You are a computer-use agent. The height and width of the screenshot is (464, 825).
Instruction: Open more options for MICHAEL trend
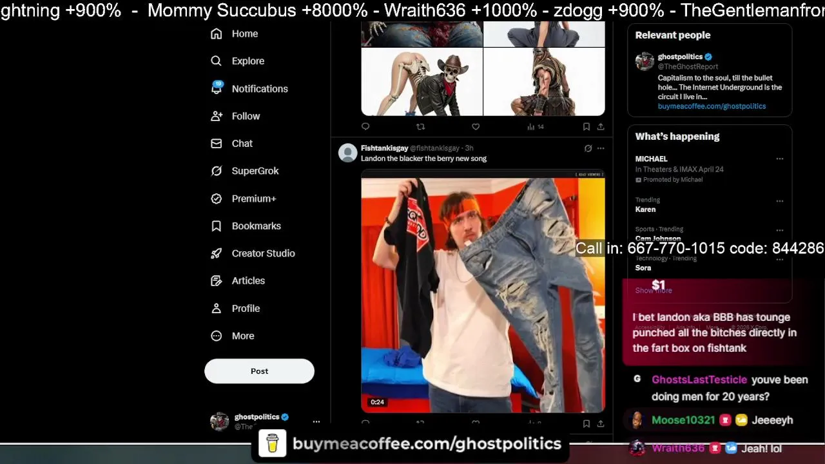tap(779, 159)
